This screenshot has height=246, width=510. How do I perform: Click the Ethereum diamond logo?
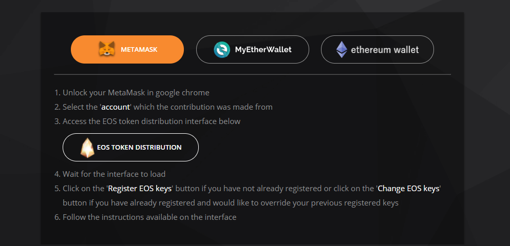point(342,50)
